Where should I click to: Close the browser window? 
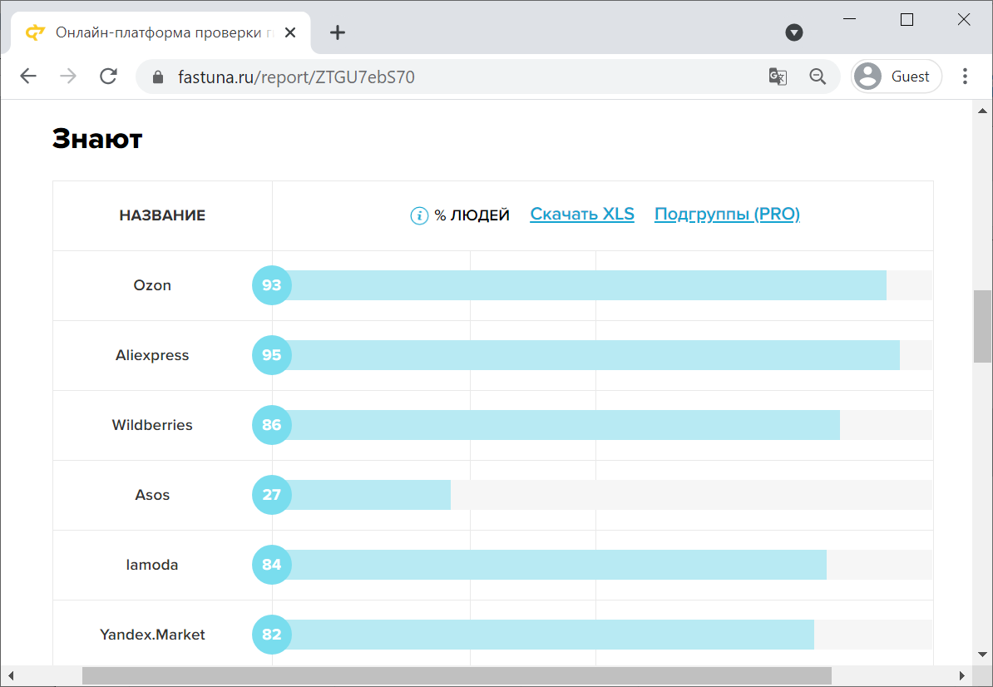point(964,19)
